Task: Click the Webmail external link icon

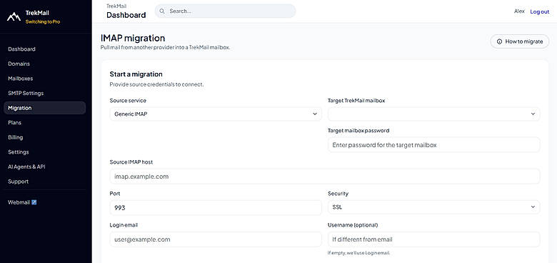Action: (x=34, y=202)
